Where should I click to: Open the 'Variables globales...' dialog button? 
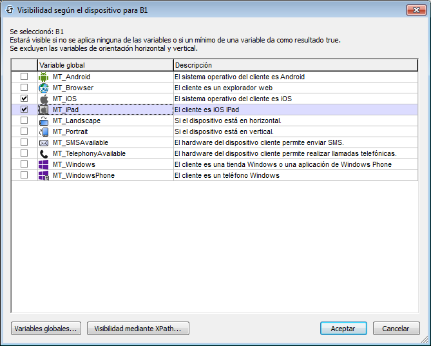(x=46, y=329)
